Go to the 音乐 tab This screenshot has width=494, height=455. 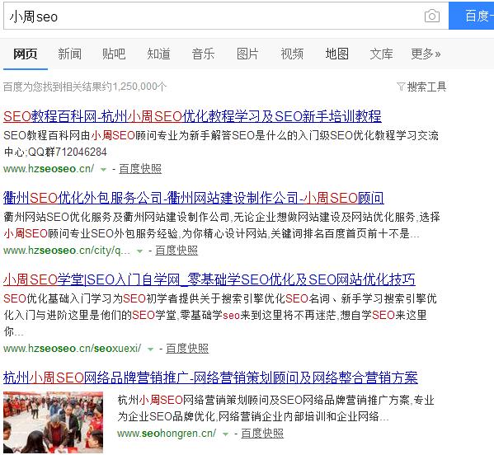coord(203,54)
